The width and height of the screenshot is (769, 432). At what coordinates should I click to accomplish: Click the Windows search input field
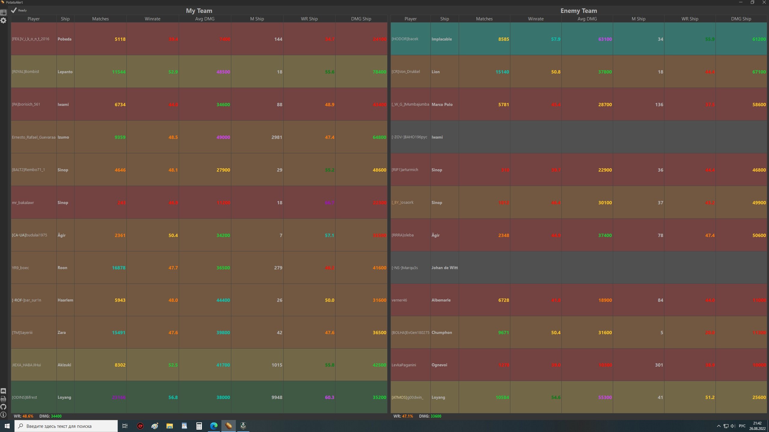(66, 426)
